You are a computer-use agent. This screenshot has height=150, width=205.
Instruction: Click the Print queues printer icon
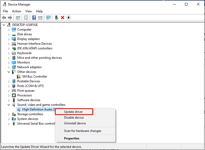pos(14,91)
